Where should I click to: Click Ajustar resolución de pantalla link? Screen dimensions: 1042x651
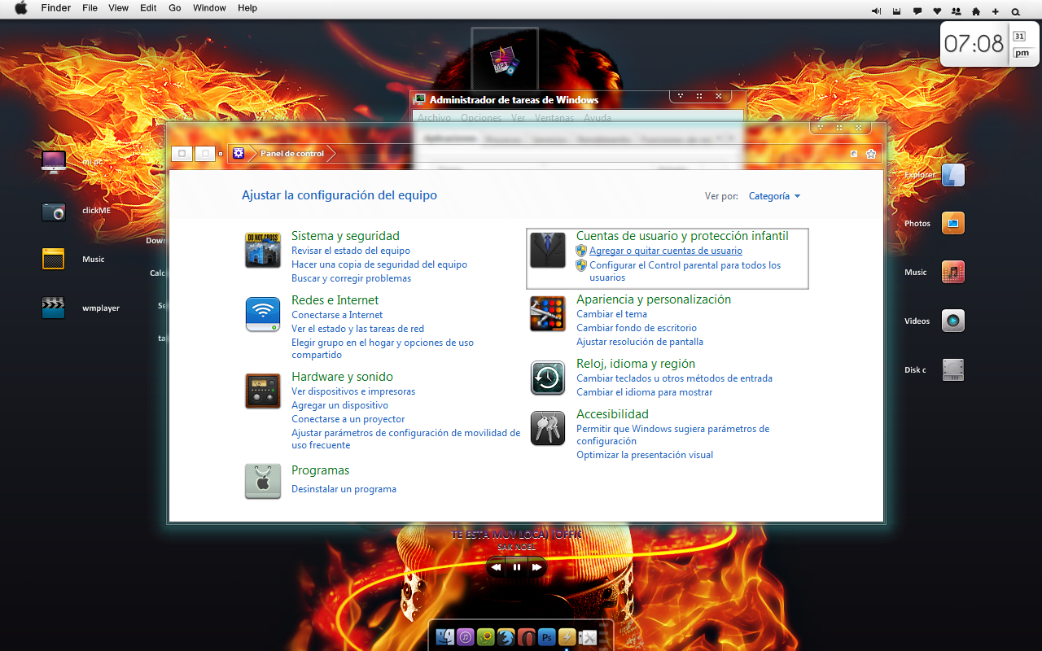(x=640, y=342)
